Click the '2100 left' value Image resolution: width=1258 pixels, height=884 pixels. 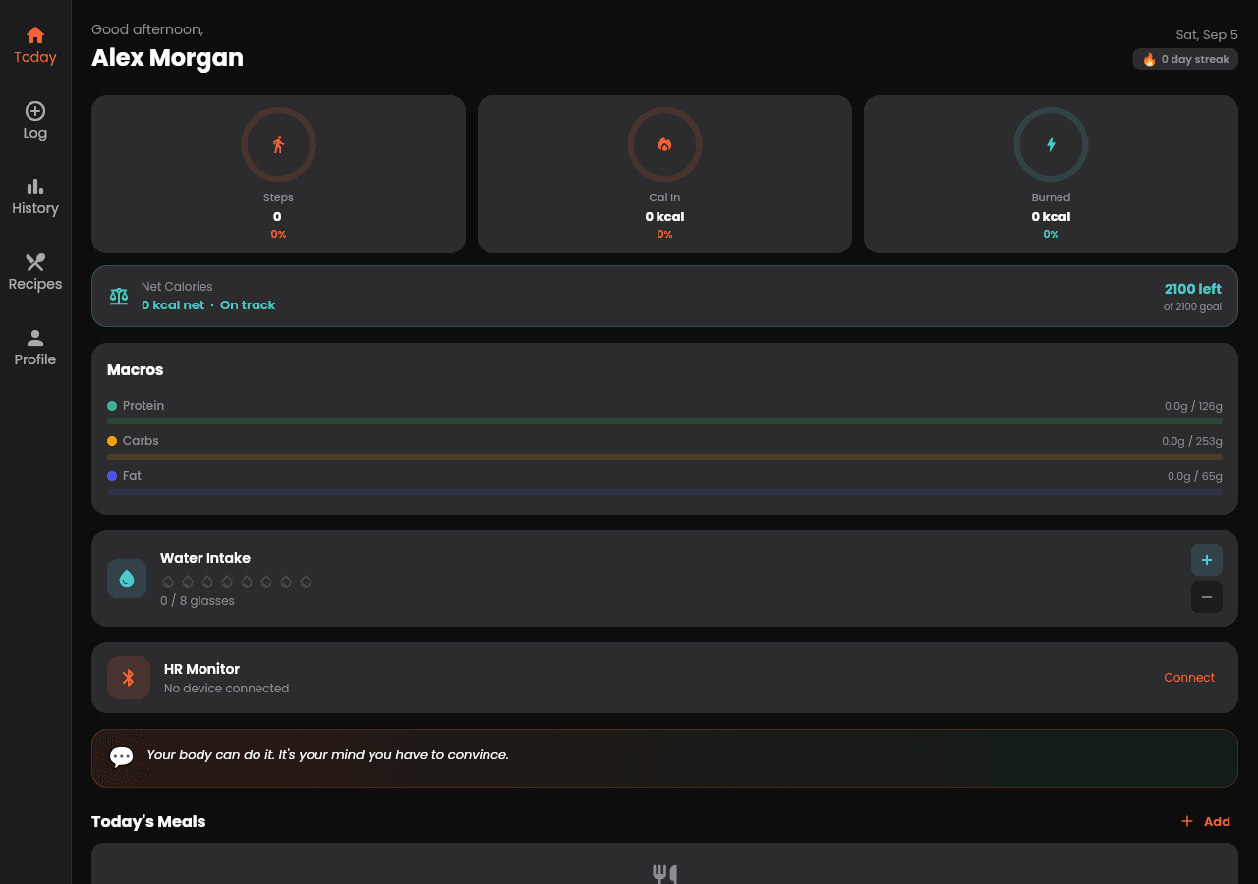pyautogui.click(x=1193, y=289)
